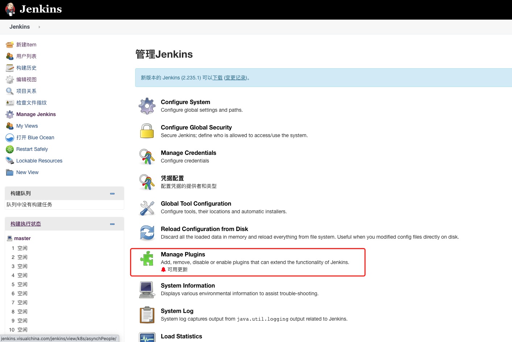Select 编辑视图 in the sidebar
The height and width of the screenshot is (342, 512).
[x=26, y=79]
